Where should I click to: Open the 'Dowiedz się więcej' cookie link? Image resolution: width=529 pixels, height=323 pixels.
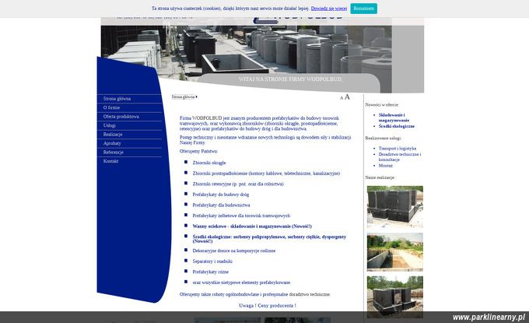coord(329,9)
